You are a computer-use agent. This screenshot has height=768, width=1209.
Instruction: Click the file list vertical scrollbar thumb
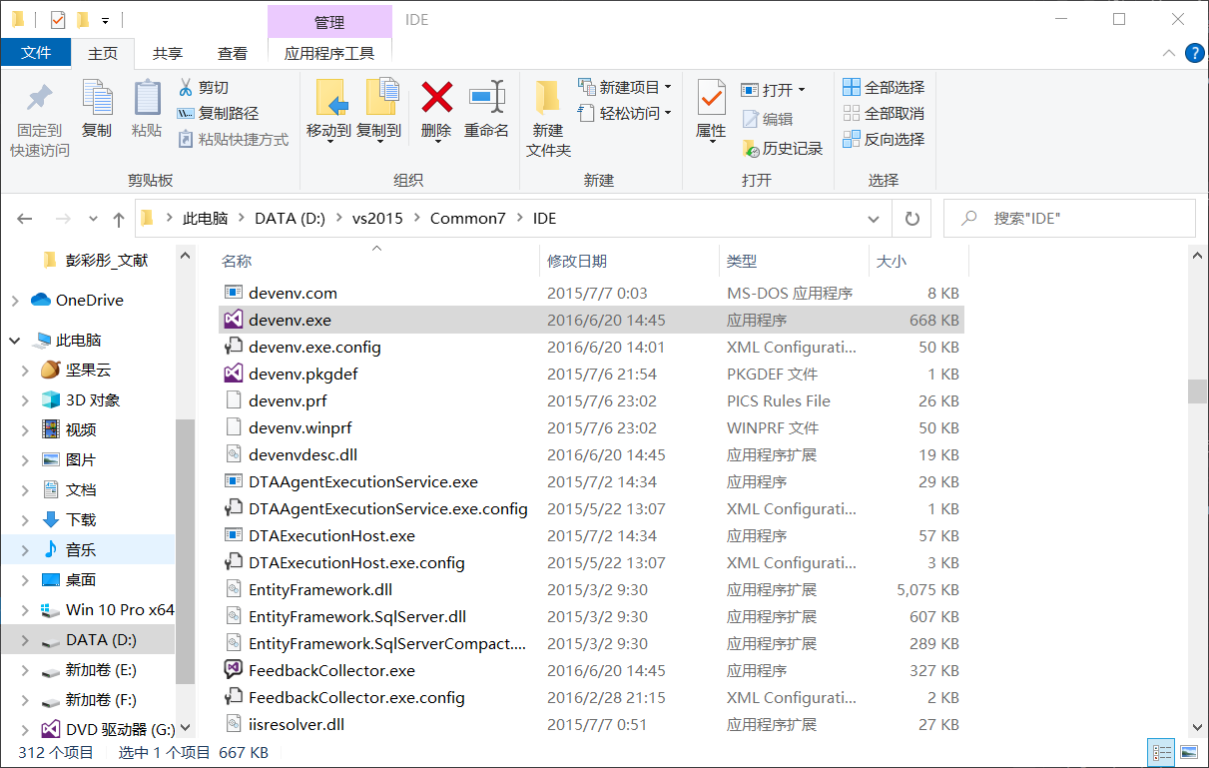pos(1197,390)
